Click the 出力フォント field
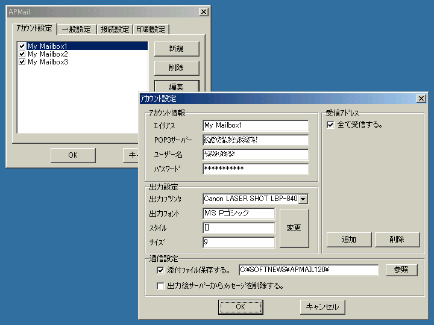Image resolution: width=434 pixels, height=325 pixels. click(x=239, y=213)
